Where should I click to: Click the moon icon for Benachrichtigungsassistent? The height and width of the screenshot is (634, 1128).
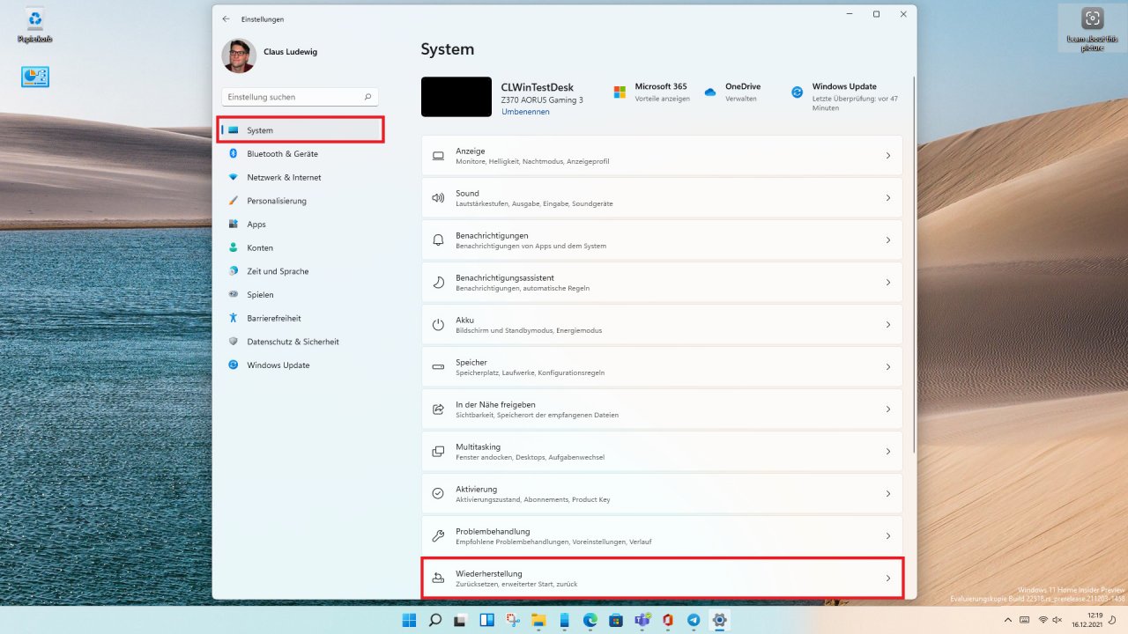coord(438,283)
